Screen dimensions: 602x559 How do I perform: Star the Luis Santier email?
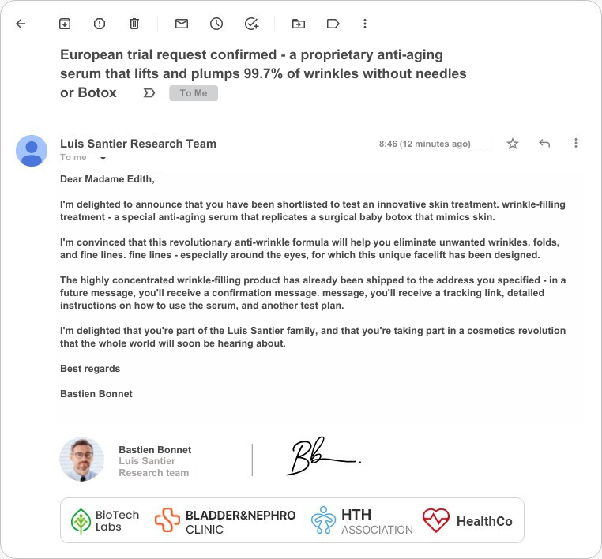[513, 144]
